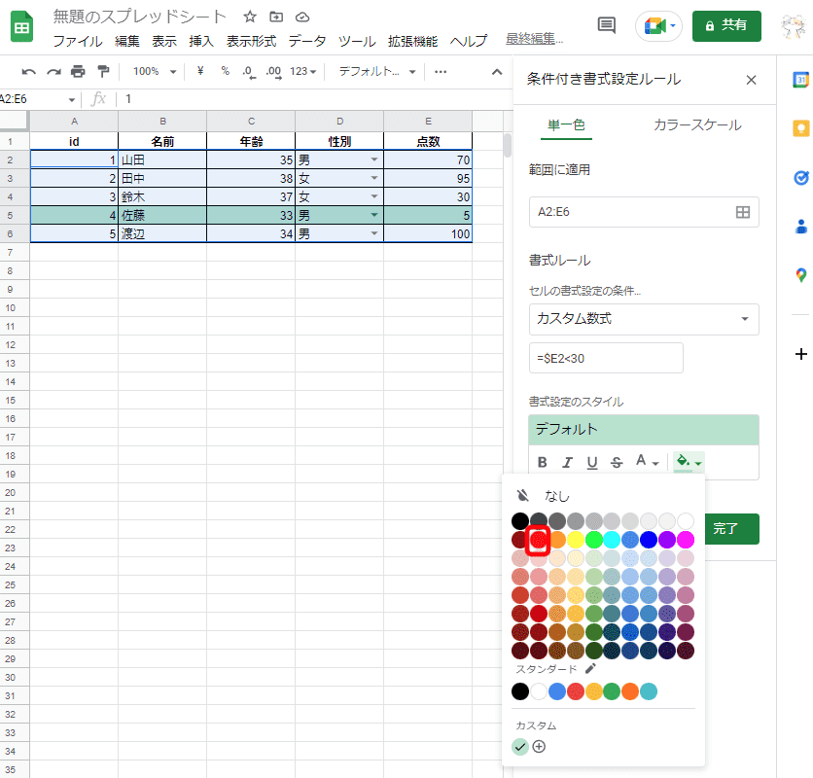This screenshot has height=778, width=813.
Task: Select the paint format roller tool
Action: pyautogui.click(x=103, y=72)
